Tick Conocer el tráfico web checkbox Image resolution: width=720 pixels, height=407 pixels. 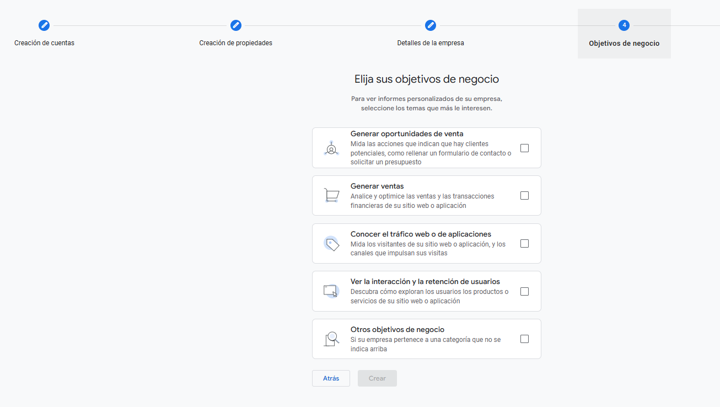(524, 244)
